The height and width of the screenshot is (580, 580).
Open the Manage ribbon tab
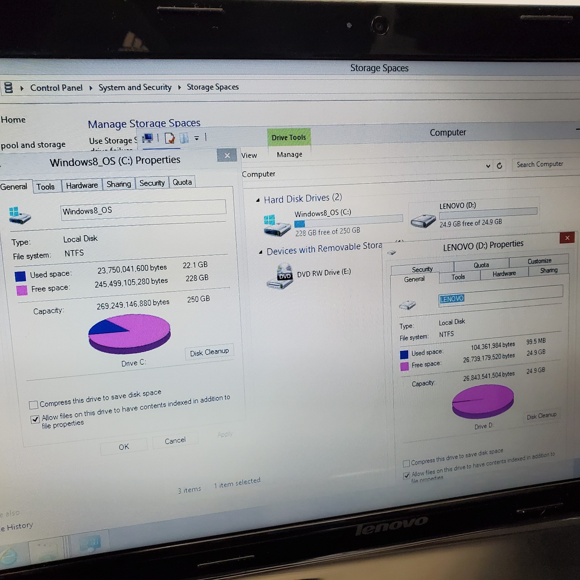(x=290, y=155)
